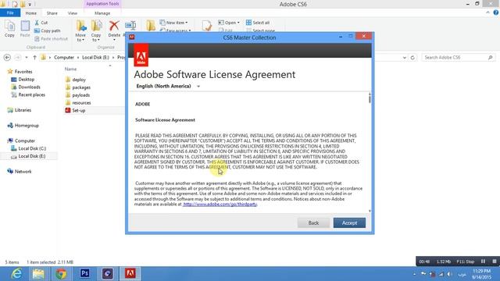Select the payloads folder
Viewport: 500px width, 281px height.
click(77, 95)
